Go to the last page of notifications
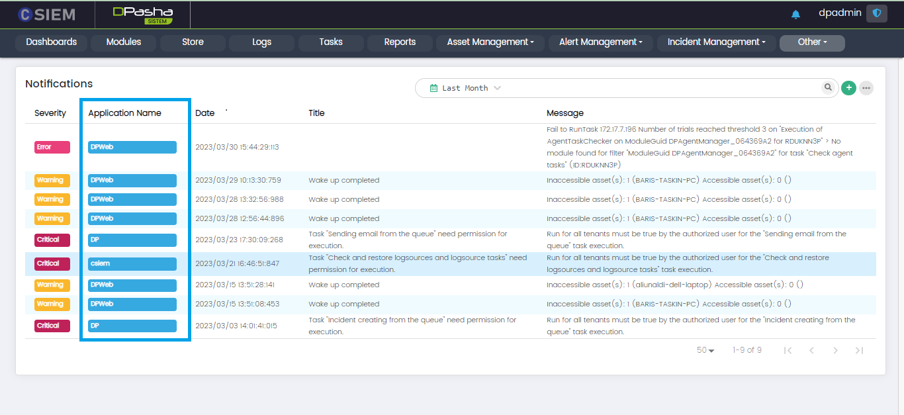This screenshot has height=415, width=904. [859, 350]
